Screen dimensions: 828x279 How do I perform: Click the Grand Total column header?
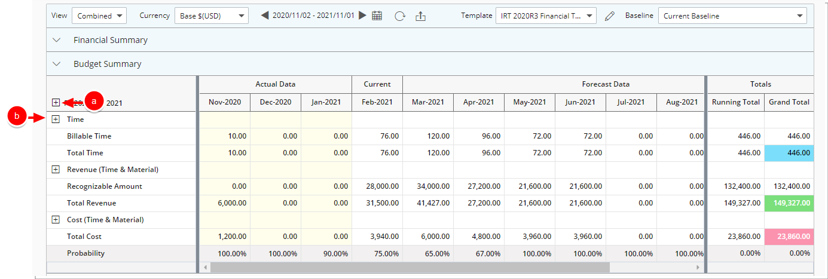click(x=789, y=102)
